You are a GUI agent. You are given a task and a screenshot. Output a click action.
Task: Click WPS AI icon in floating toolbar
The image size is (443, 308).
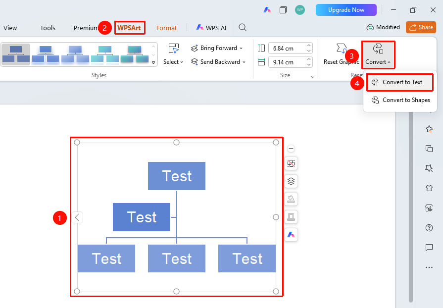coord(291,235)
